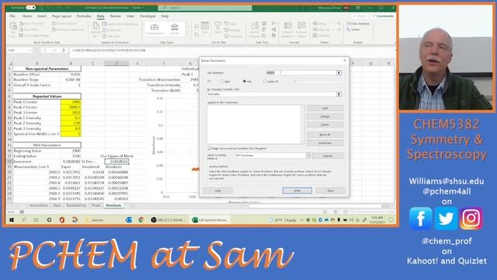Toggle Make Unconstrained Variables Non-Negative checkbox
The height and width of the screenshot is (280, 497).
[209, 149]
